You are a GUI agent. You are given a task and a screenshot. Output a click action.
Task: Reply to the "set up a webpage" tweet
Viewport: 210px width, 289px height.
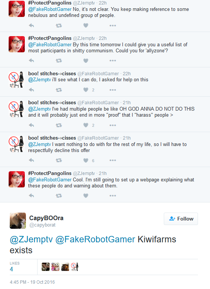(x=32, y=196)
